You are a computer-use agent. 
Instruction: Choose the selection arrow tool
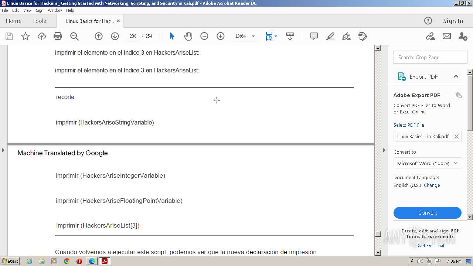coord(172,36)
